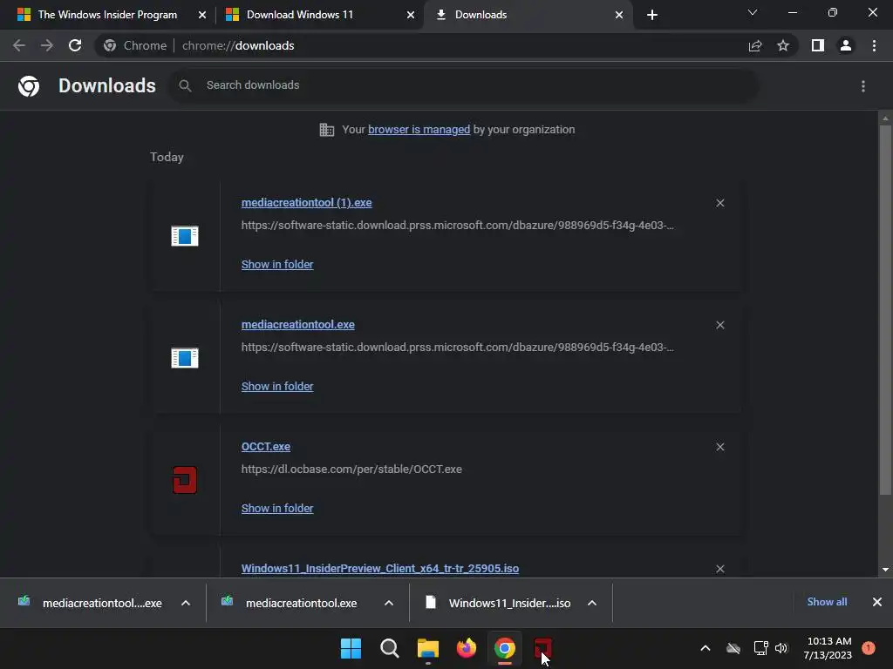Open the tab search chevron
Image resolution: width=893 pixels, height=669 pixels.
tap(753, 12)
